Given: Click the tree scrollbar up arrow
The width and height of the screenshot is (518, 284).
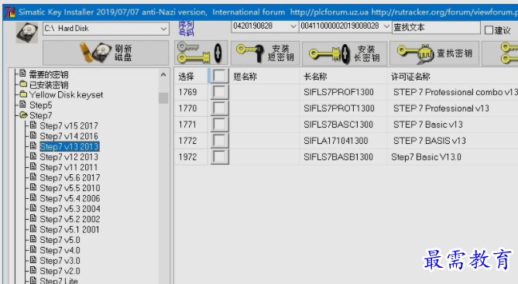Looking at the screenshot, I should pos(163,75).
